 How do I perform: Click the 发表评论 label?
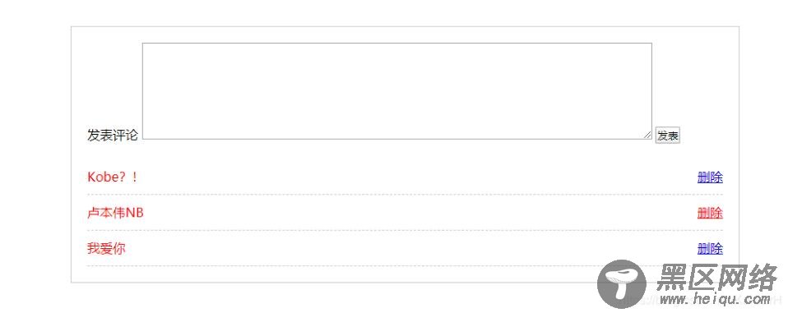tap(113, 136)
